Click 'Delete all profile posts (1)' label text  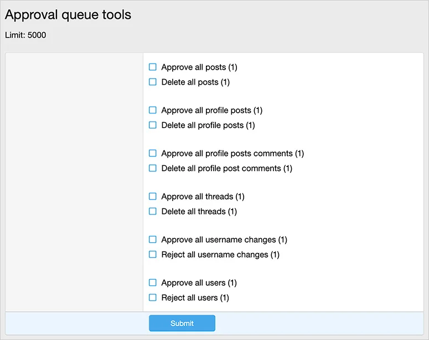(208, 125)
